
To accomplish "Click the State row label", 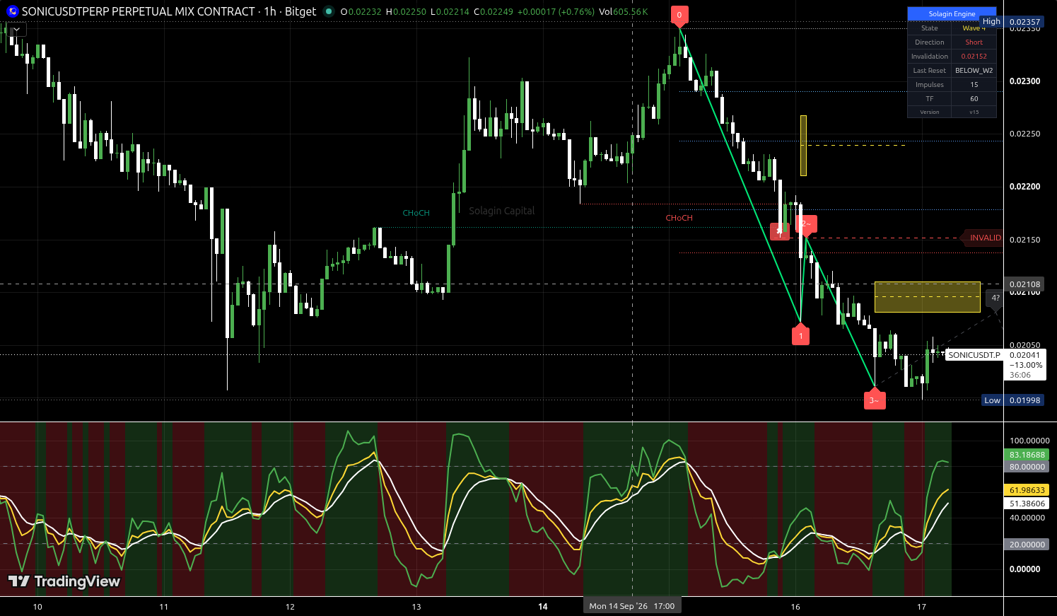I will [929, 28].
